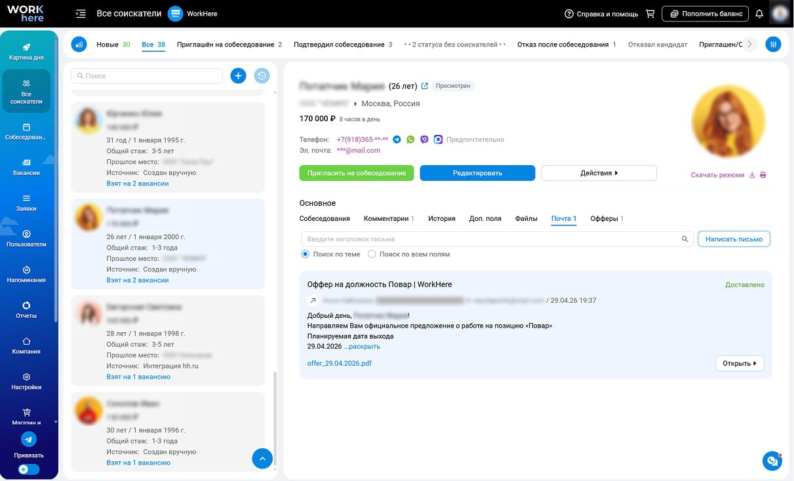
Task: Open the Открыть dropdown on the offer
Action: click(x=740, y=363)
